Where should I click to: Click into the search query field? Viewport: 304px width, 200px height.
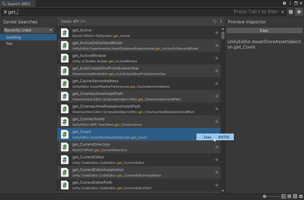(117, 12)
